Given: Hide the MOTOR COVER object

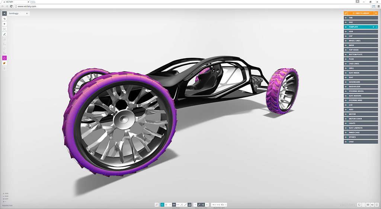Looking at the screenshot, I should point(346,119).
